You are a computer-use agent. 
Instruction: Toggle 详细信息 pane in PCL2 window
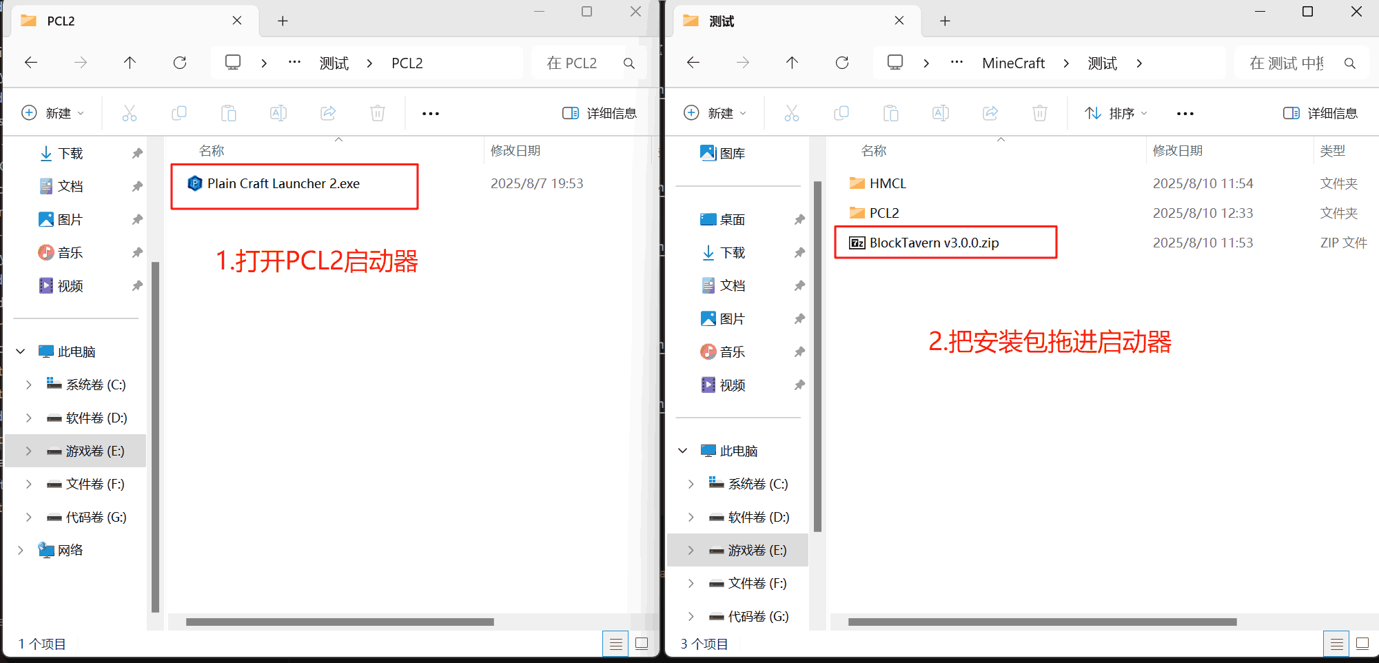(599, 113)
